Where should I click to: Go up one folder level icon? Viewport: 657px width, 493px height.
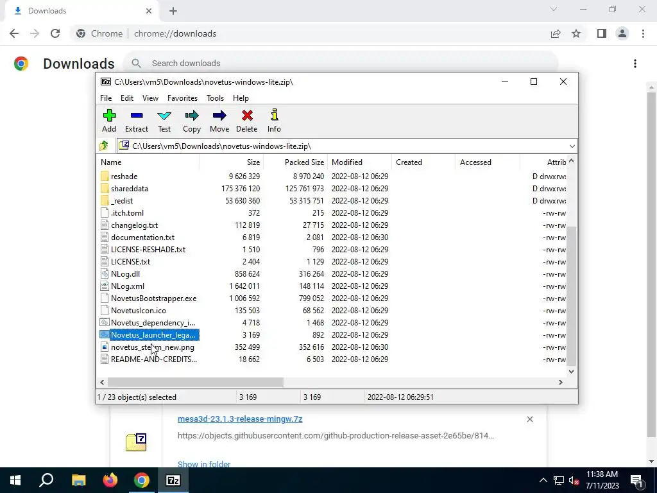click(x=104, y=146)
